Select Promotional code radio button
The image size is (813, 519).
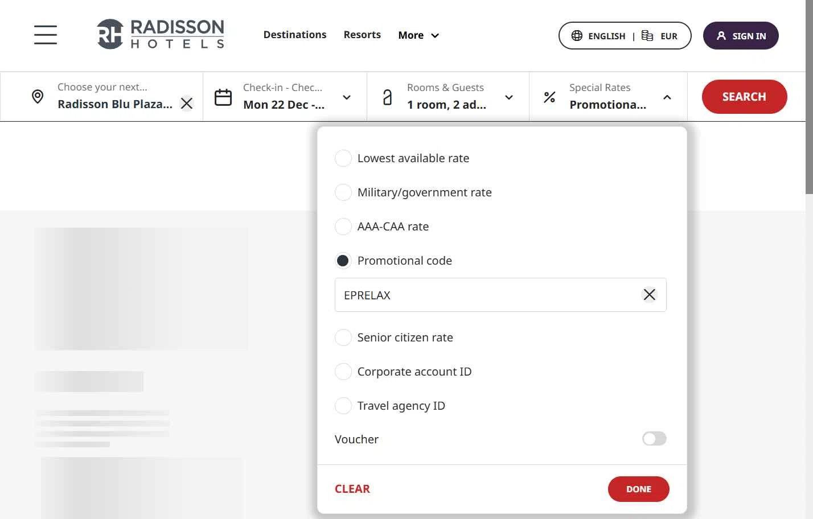[343, 261]
